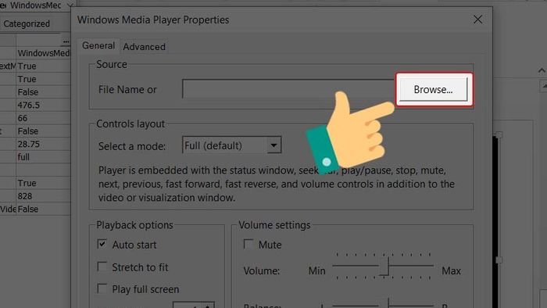Uncheck the Auto start checkbox

pos(102,244)
